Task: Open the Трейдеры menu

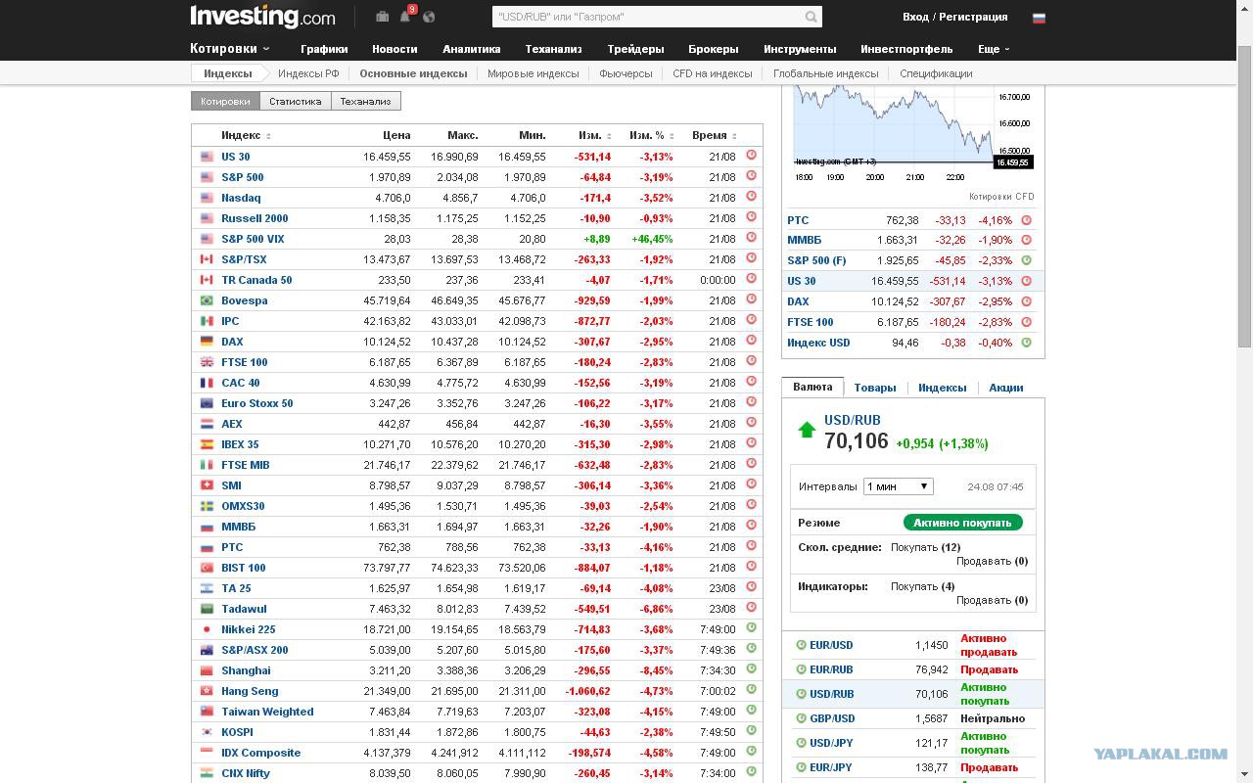Action: click(635, 49)
